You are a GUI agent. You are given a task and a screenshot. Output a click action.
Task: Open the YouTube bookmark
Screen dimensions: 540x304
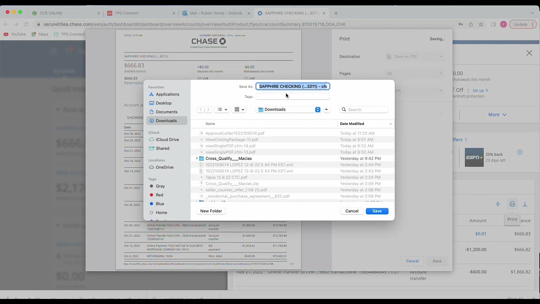pos(15,34)
